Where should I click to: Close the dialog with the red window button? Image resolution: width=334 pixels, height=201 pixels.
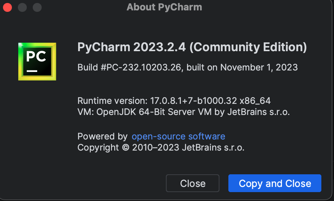[7, 7]
